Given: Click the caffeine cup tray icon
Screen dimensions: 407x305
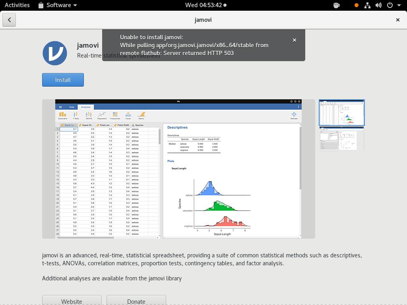Looking at the screenshot, I should pyautogui.click(x=336, y=5).
